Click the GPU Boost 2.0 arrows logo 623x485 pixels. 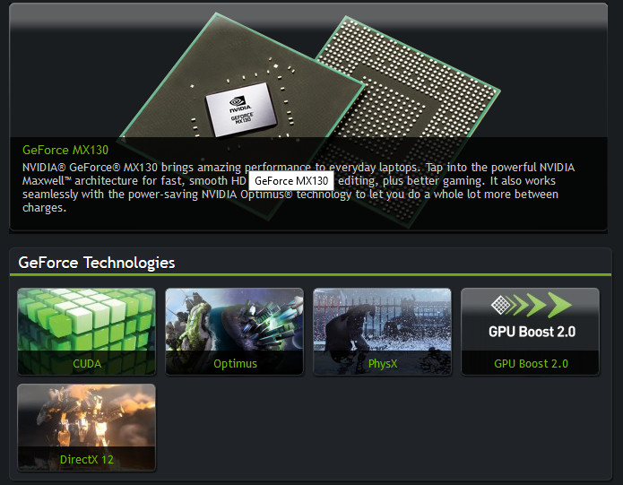point(532,305)
